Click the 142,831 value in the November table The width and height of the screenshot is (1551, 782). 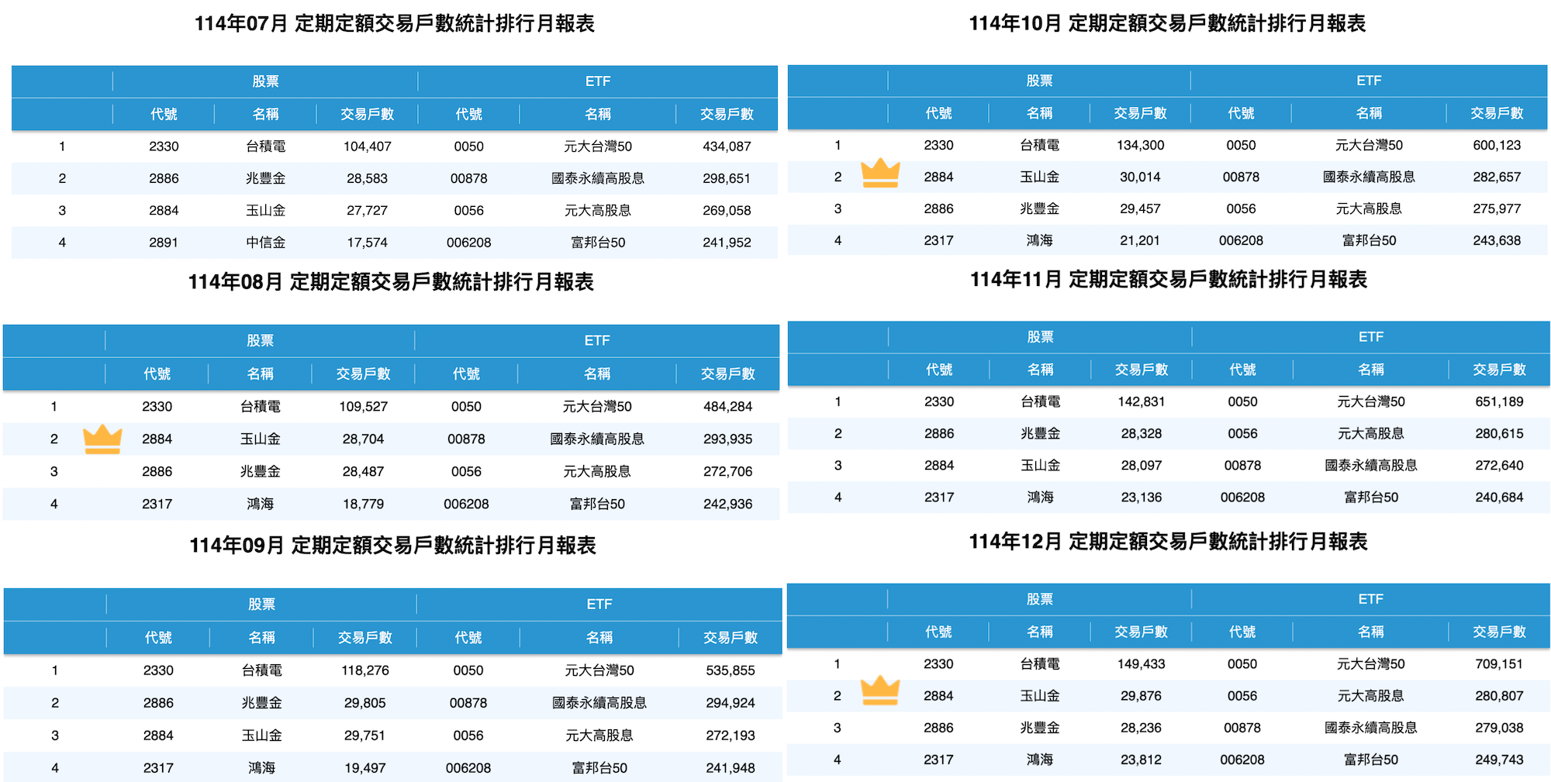point(1141,401)
